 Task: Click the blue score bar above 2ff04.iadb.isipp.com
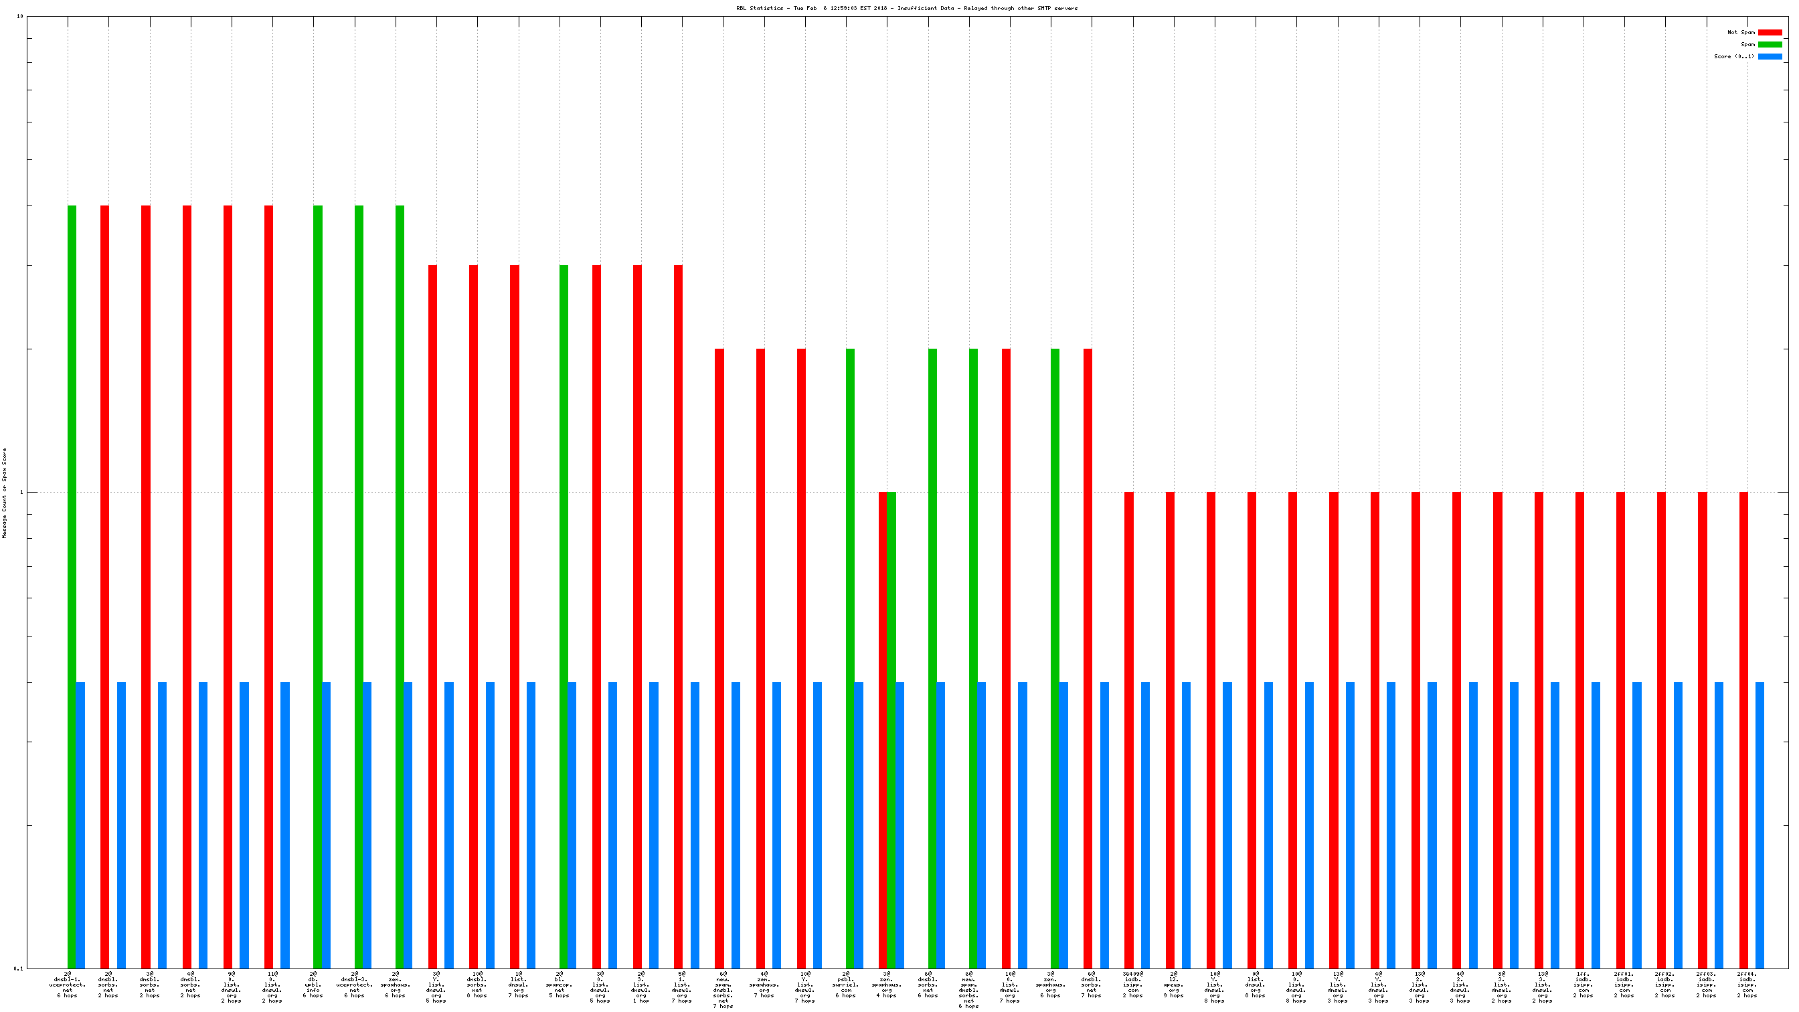[1760, 824]
